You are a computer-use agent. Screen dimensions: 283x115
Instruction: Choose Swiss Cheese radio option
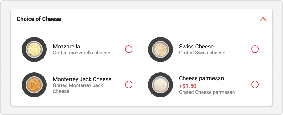(x=255, y=49)
